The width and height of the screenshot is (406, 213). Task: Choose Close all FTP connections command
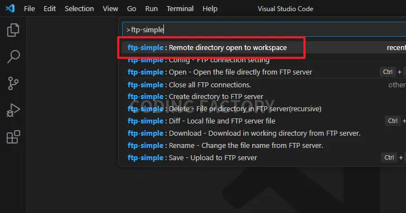(x=264, y=85)
